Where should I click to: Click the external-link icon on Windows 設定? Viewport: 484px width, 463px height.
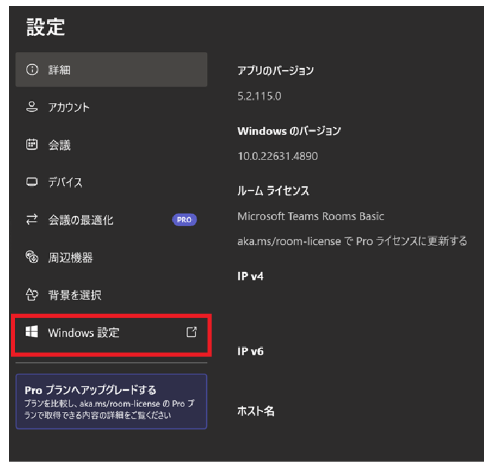coord(191,332)
